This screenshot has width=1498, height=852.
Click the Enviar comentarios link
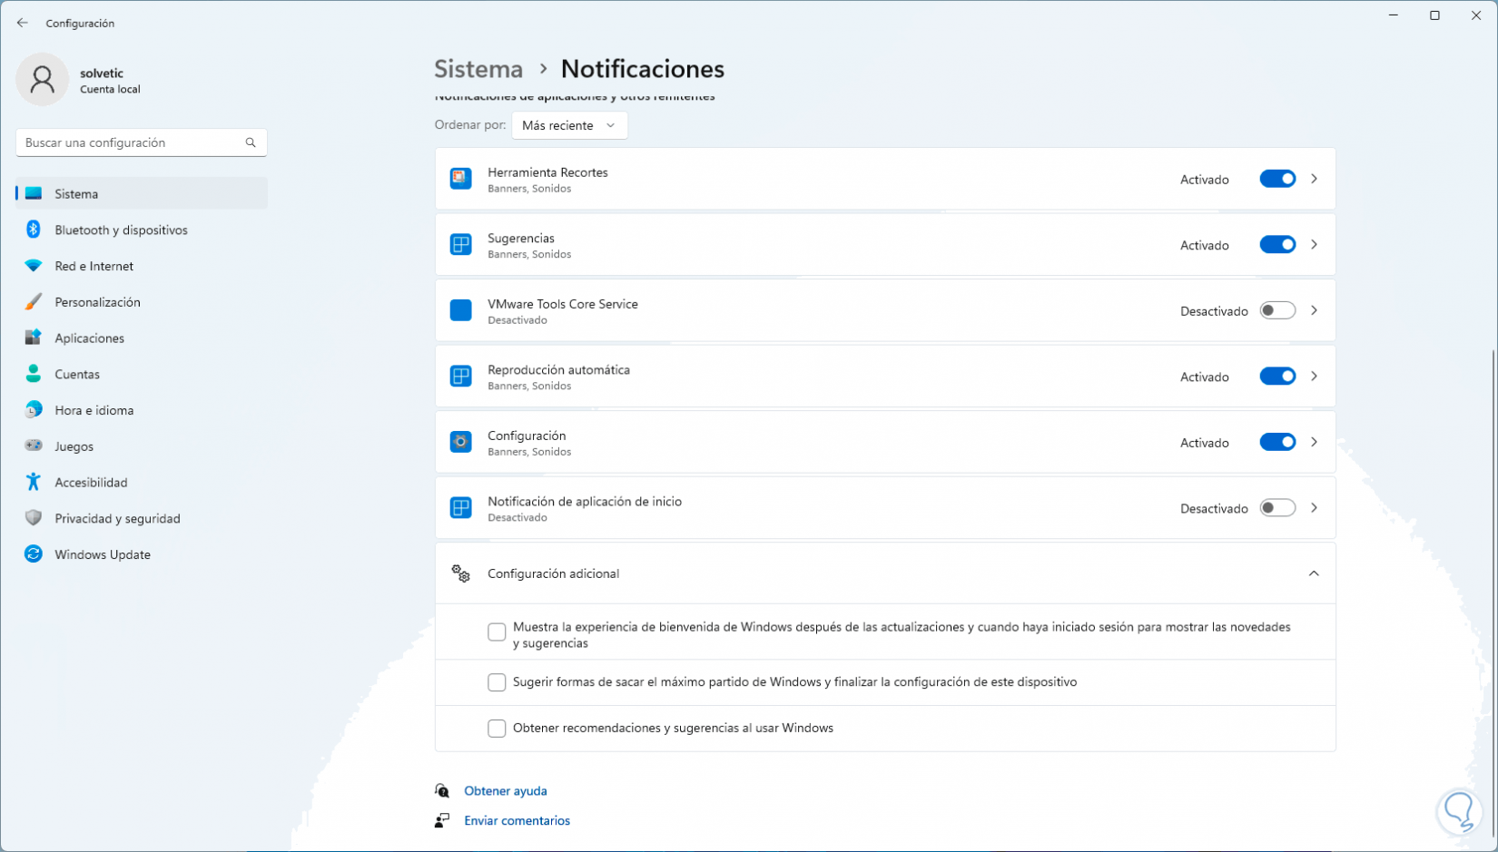coord(517,820)
